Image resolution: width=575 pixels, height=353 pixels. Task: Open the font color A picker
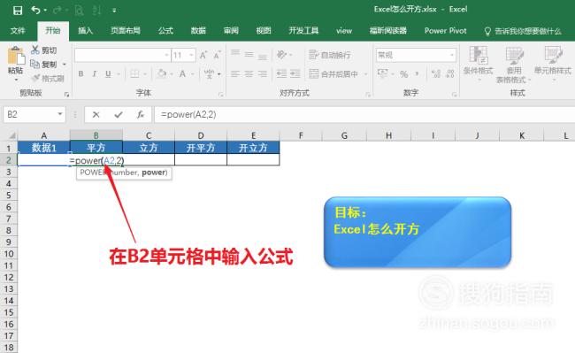pos(182,74)
